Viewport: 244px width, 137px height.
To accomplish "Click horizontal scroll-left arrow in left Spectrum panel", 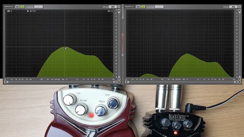I will (5, 82).
